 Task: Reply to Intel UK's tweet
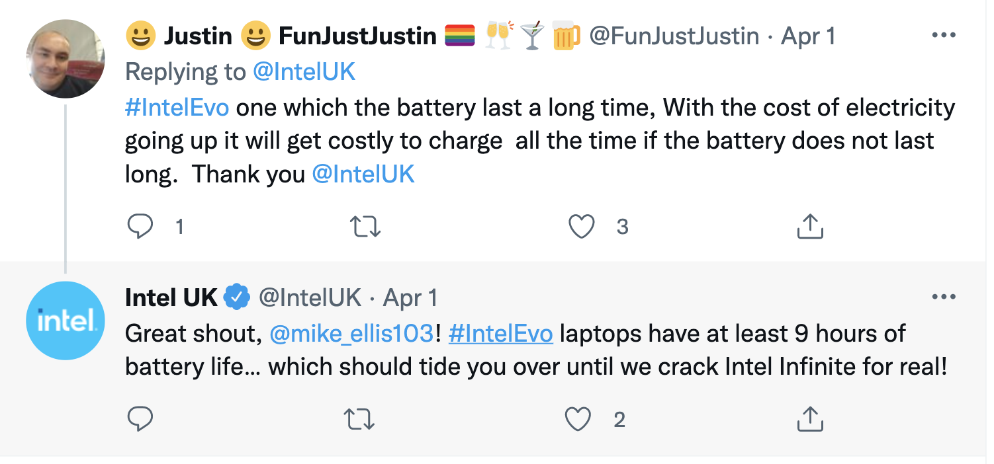click(x=140, y=419)
